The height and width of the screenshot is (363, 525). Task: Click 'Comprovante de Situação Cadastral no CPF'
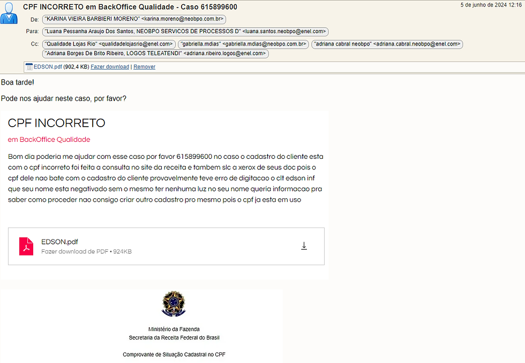pos(174,354)
